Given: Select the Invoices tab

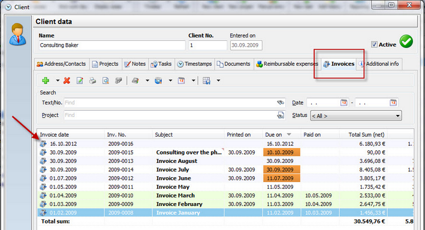Looking at the screenshot, I should (339, 64).
